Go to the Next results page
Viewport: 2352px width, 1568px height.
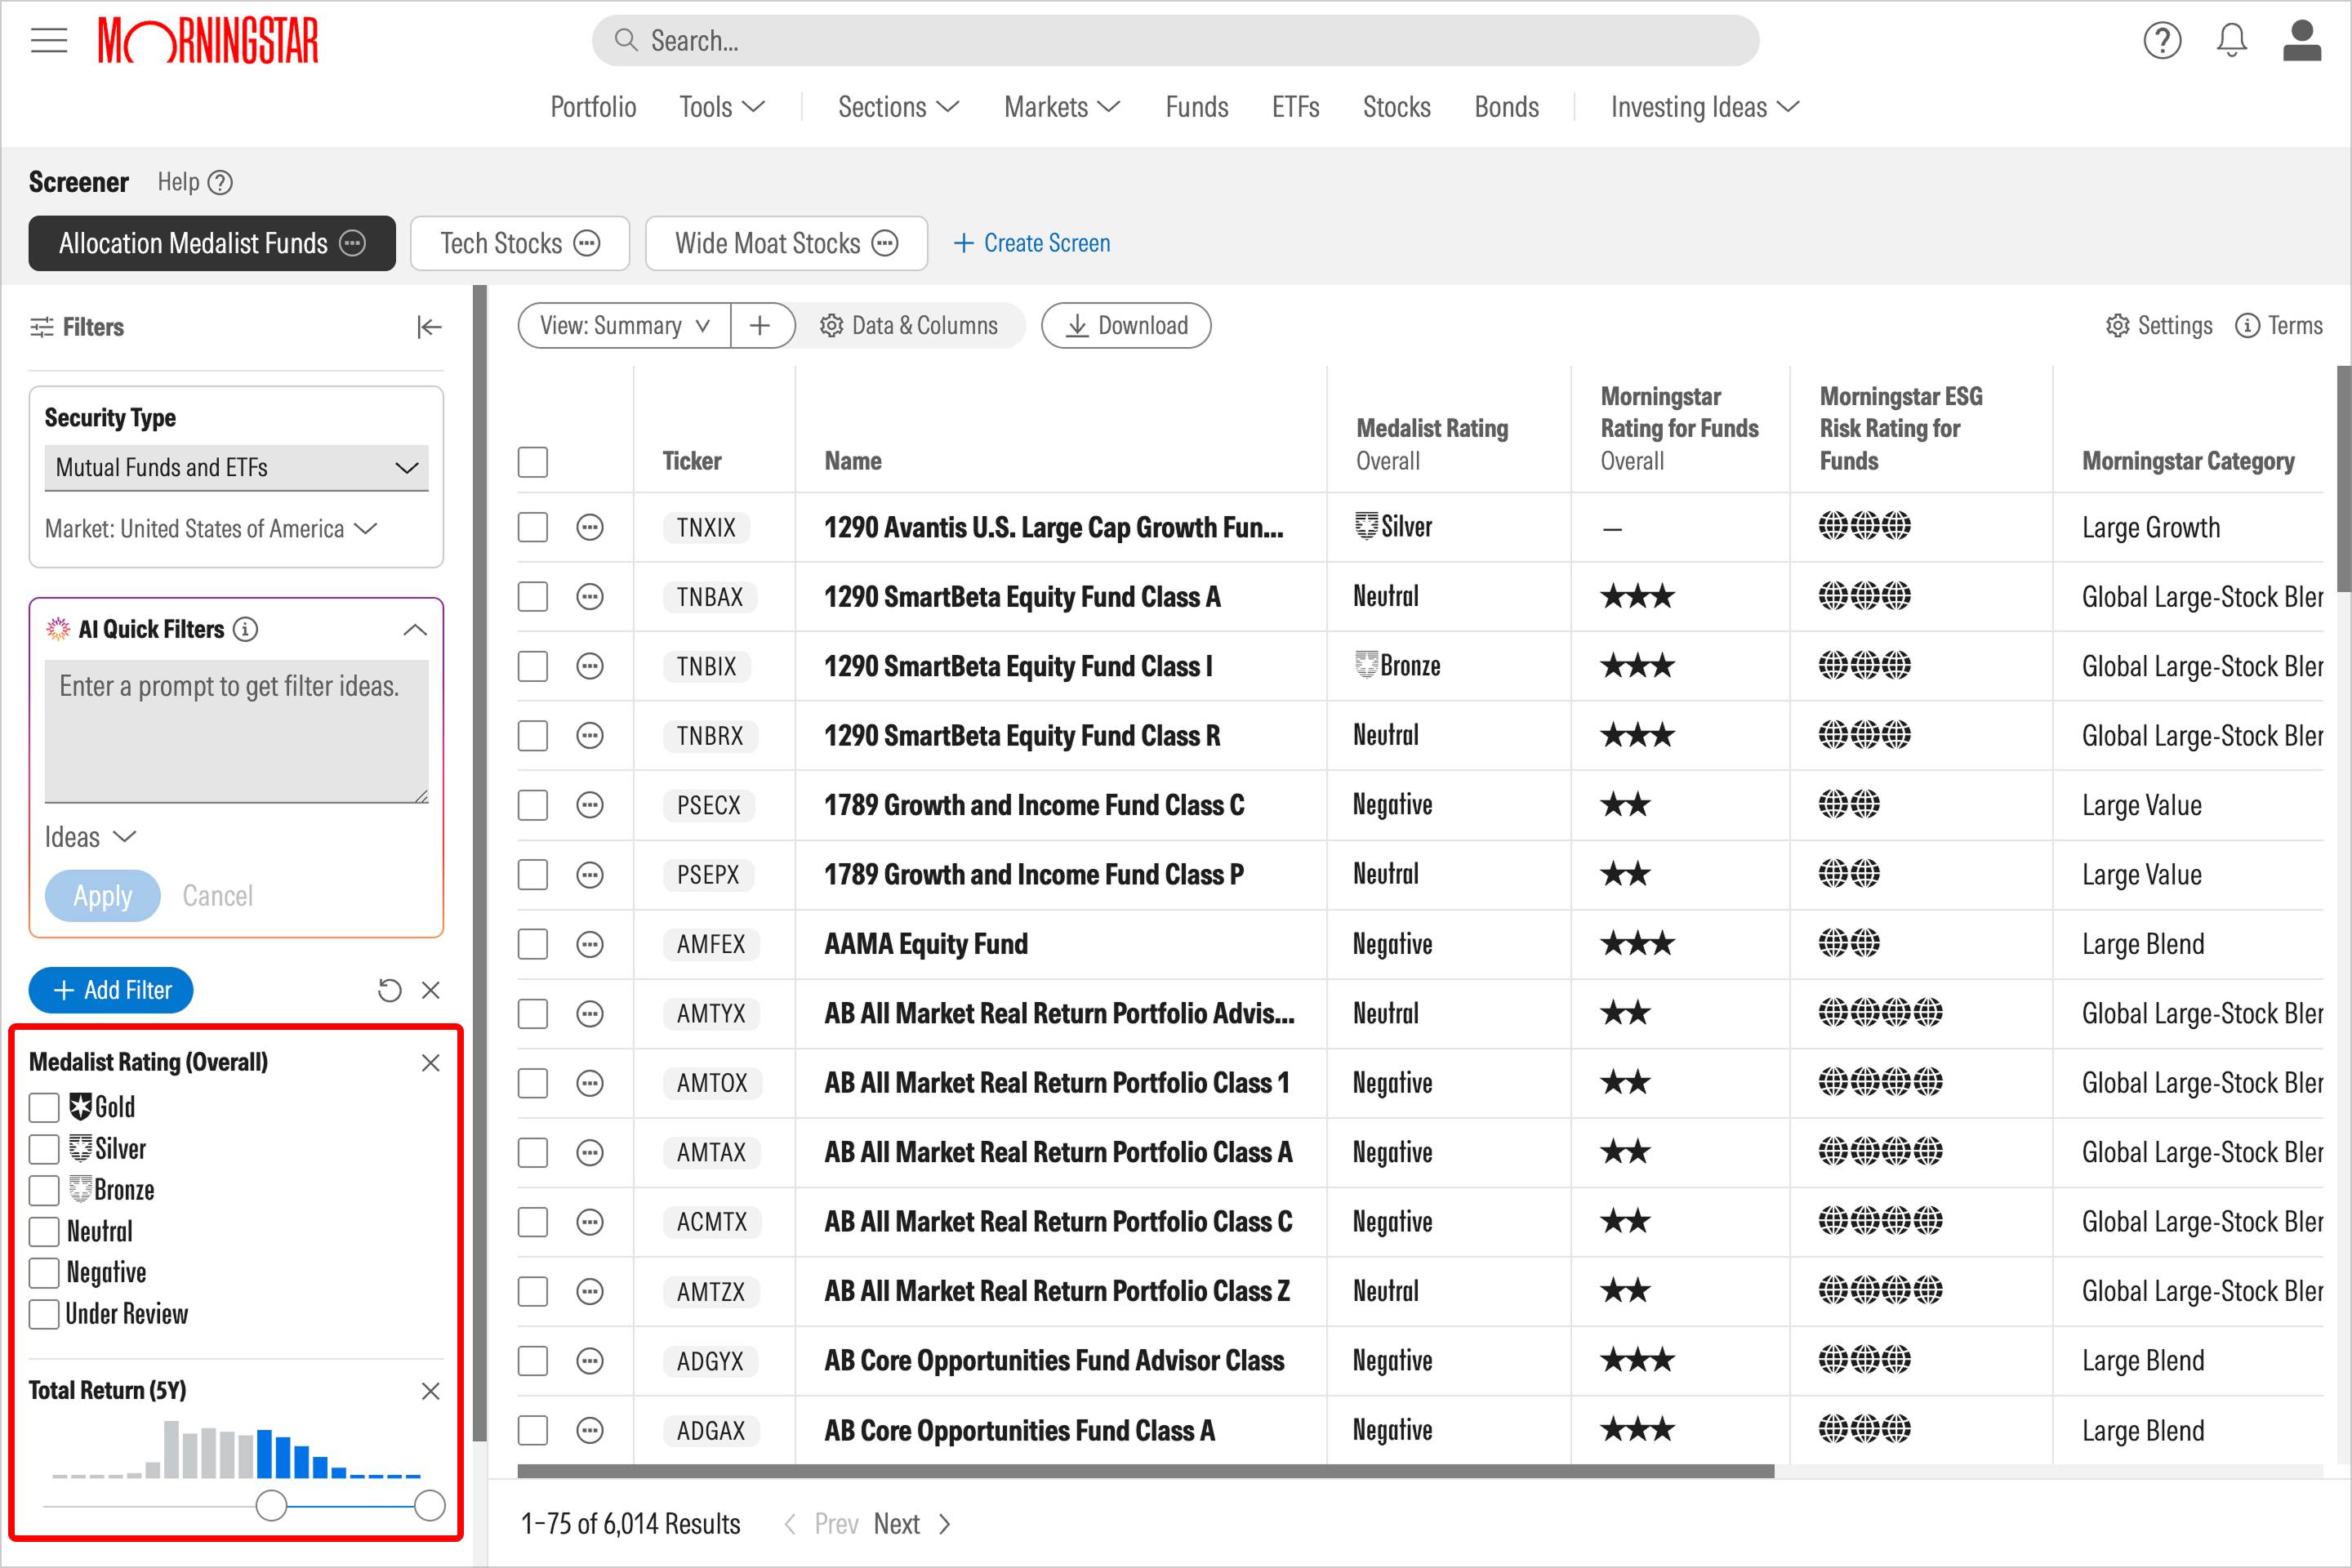(911, 1524)
